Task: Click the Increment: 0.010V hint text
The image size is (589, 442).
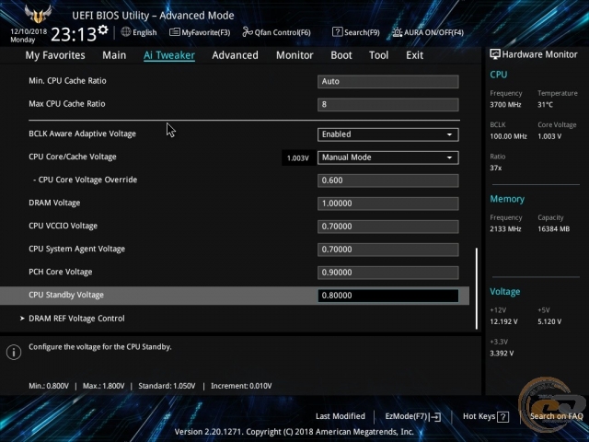Action: click(x=241, y=386)
